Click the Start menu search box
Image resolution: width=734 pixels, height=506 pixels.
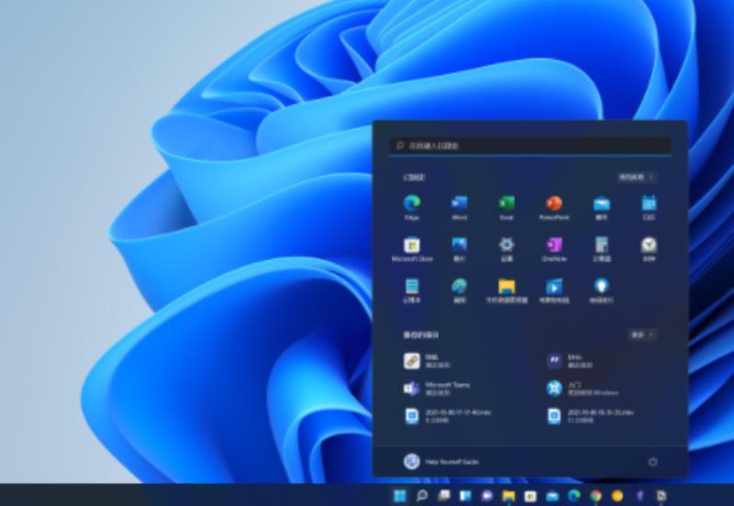click(x=530, y=146)
